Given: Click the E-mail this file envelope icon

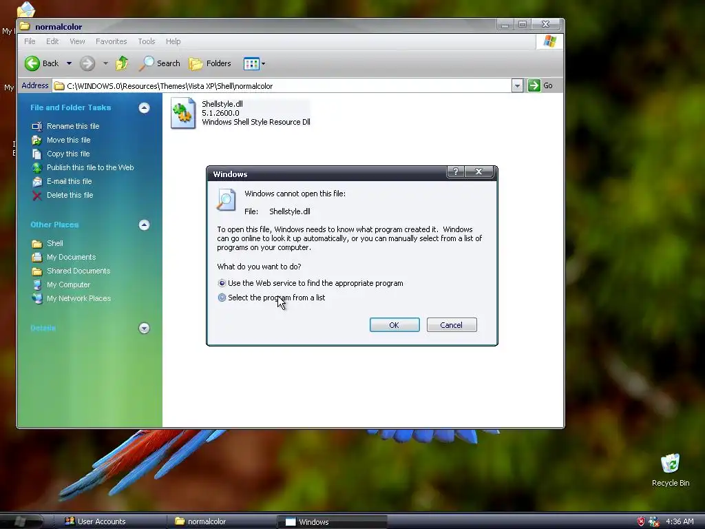Looking at the screenshot, I should coord(37,182).
